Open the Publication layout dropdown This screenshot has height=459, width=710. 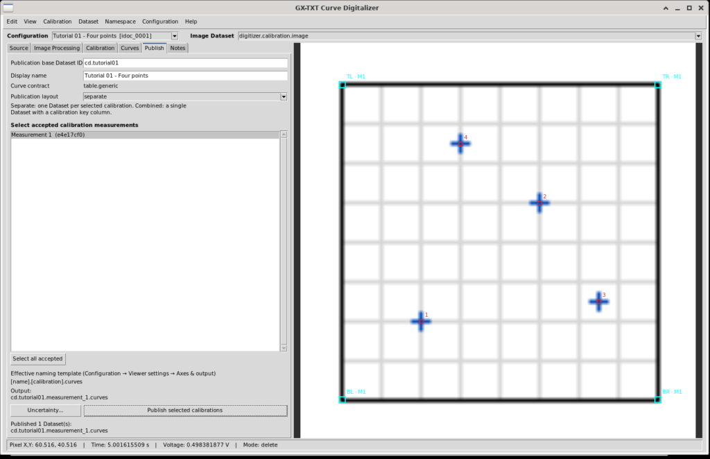[185, 96]
